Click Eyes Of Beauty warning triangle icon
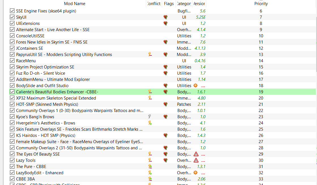317x185 pixels. coord(196,154)
